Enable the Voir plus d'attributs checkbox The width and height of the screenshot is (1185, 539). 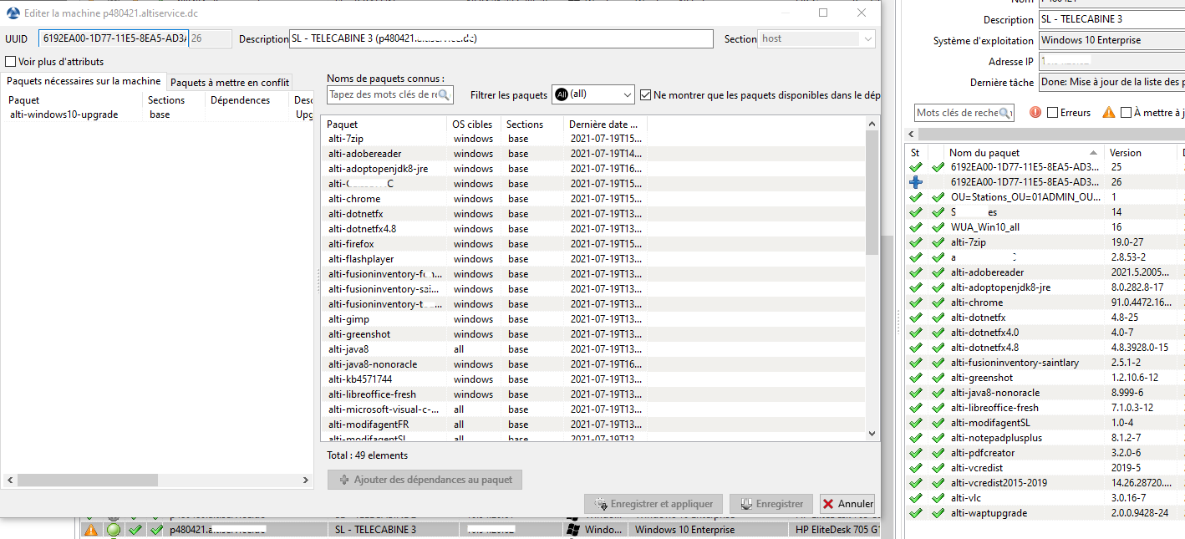pos(8,62)
